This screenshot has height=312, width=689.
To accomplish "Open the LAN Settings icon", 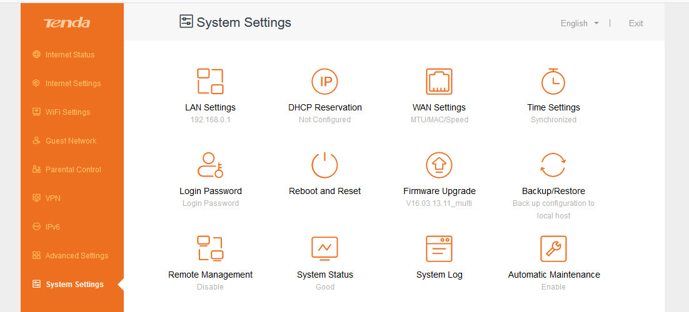I will 210,82.
